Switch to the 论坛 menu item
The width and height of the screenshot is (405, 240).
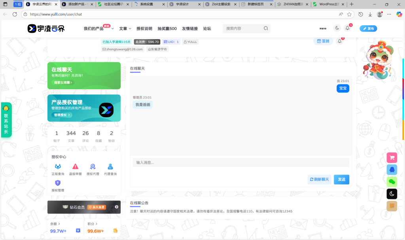(x=207, y=28)
